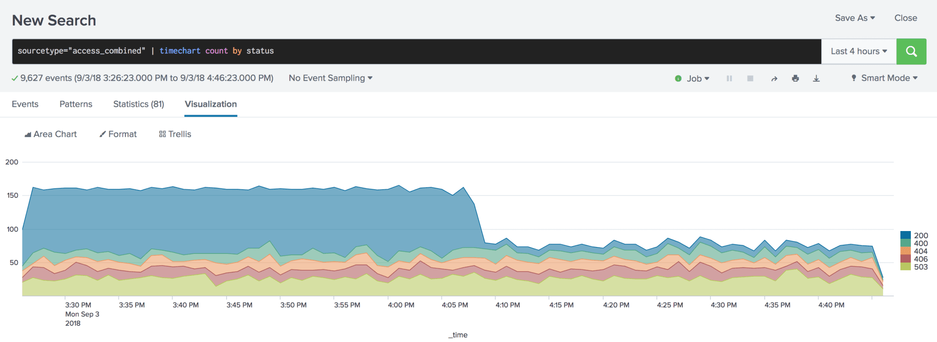Image resolution: width=937 pixels, height=342 pixels.
Task: Open the Format options
Action: tap(118, 134)
